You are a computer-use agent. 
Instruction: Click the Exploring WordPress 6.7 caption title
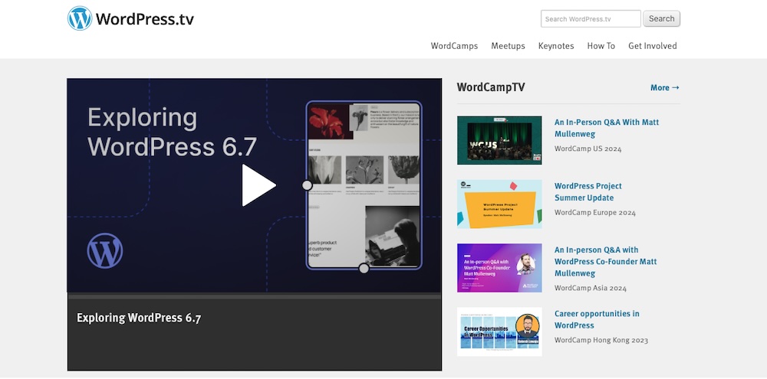139,318
